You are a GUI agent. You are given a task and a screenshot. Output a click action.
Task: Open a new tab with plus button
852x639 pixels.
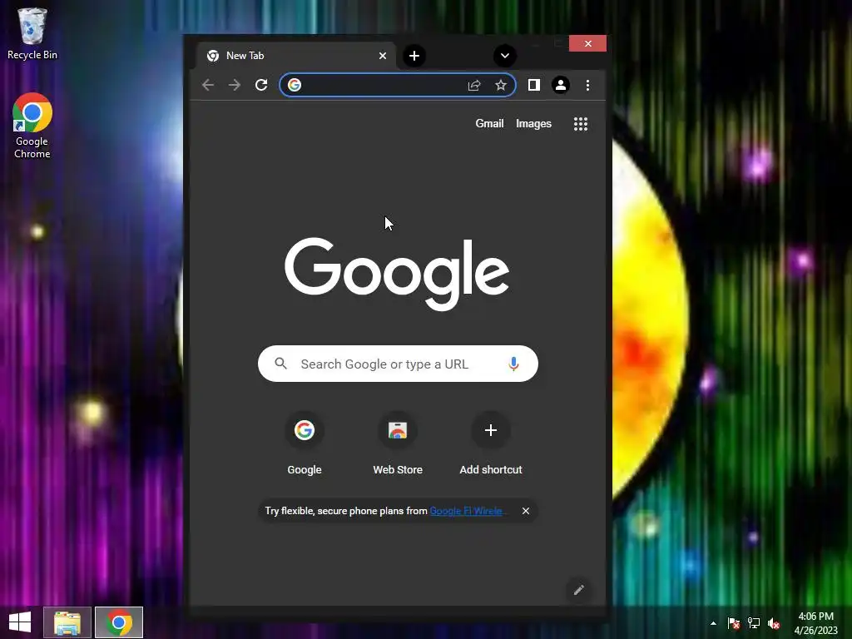click(414, 56)
